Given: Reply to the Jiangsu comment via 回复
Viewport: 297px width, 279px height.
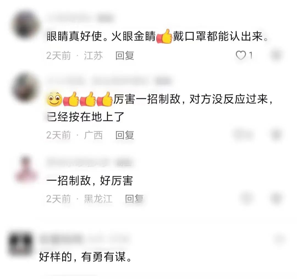Looking at the screenshot, I should (125, 56).
